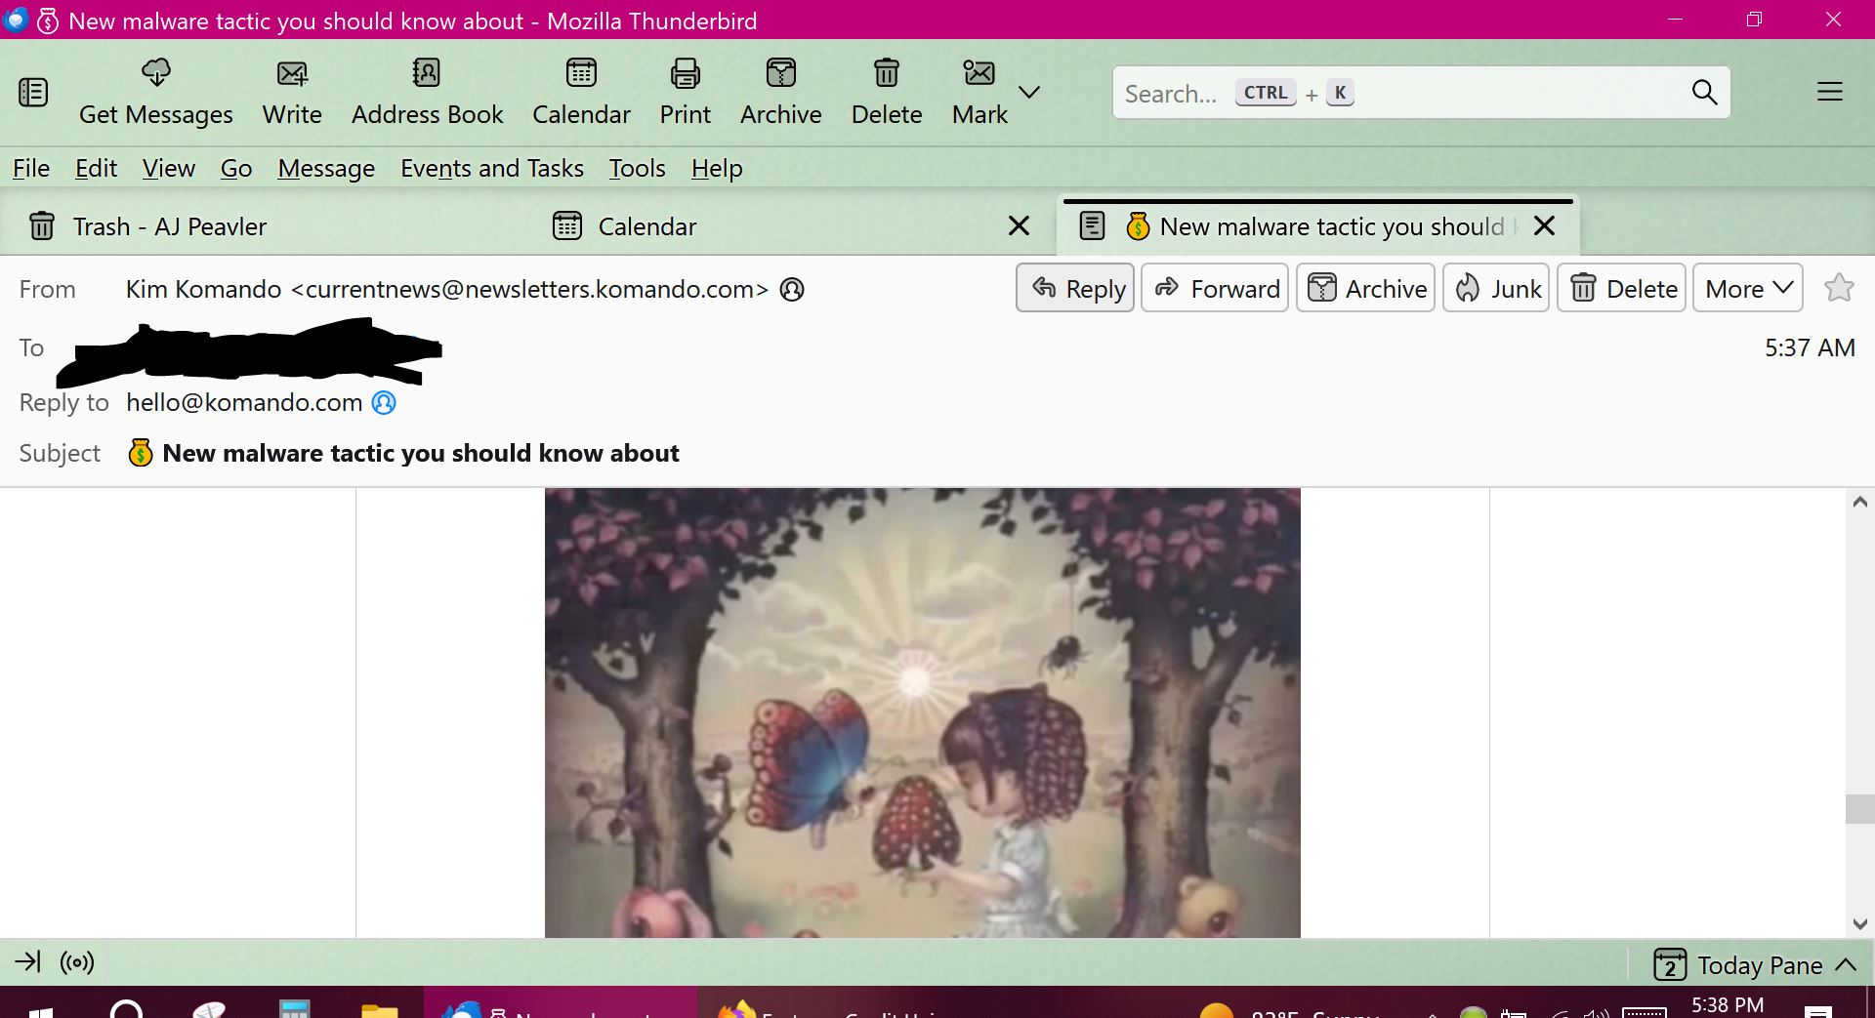The width and height of the screenshot is (1875, 1018).
Task: Mark message as Junk
Action: point(1496,289)
